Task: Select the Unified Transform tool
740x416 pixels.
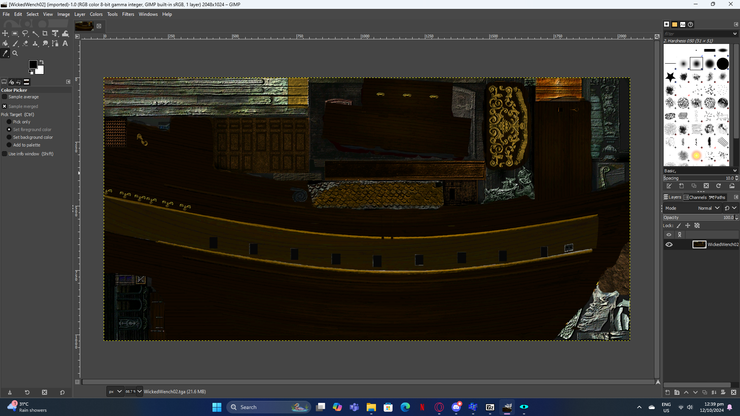Action: point(55,34)
